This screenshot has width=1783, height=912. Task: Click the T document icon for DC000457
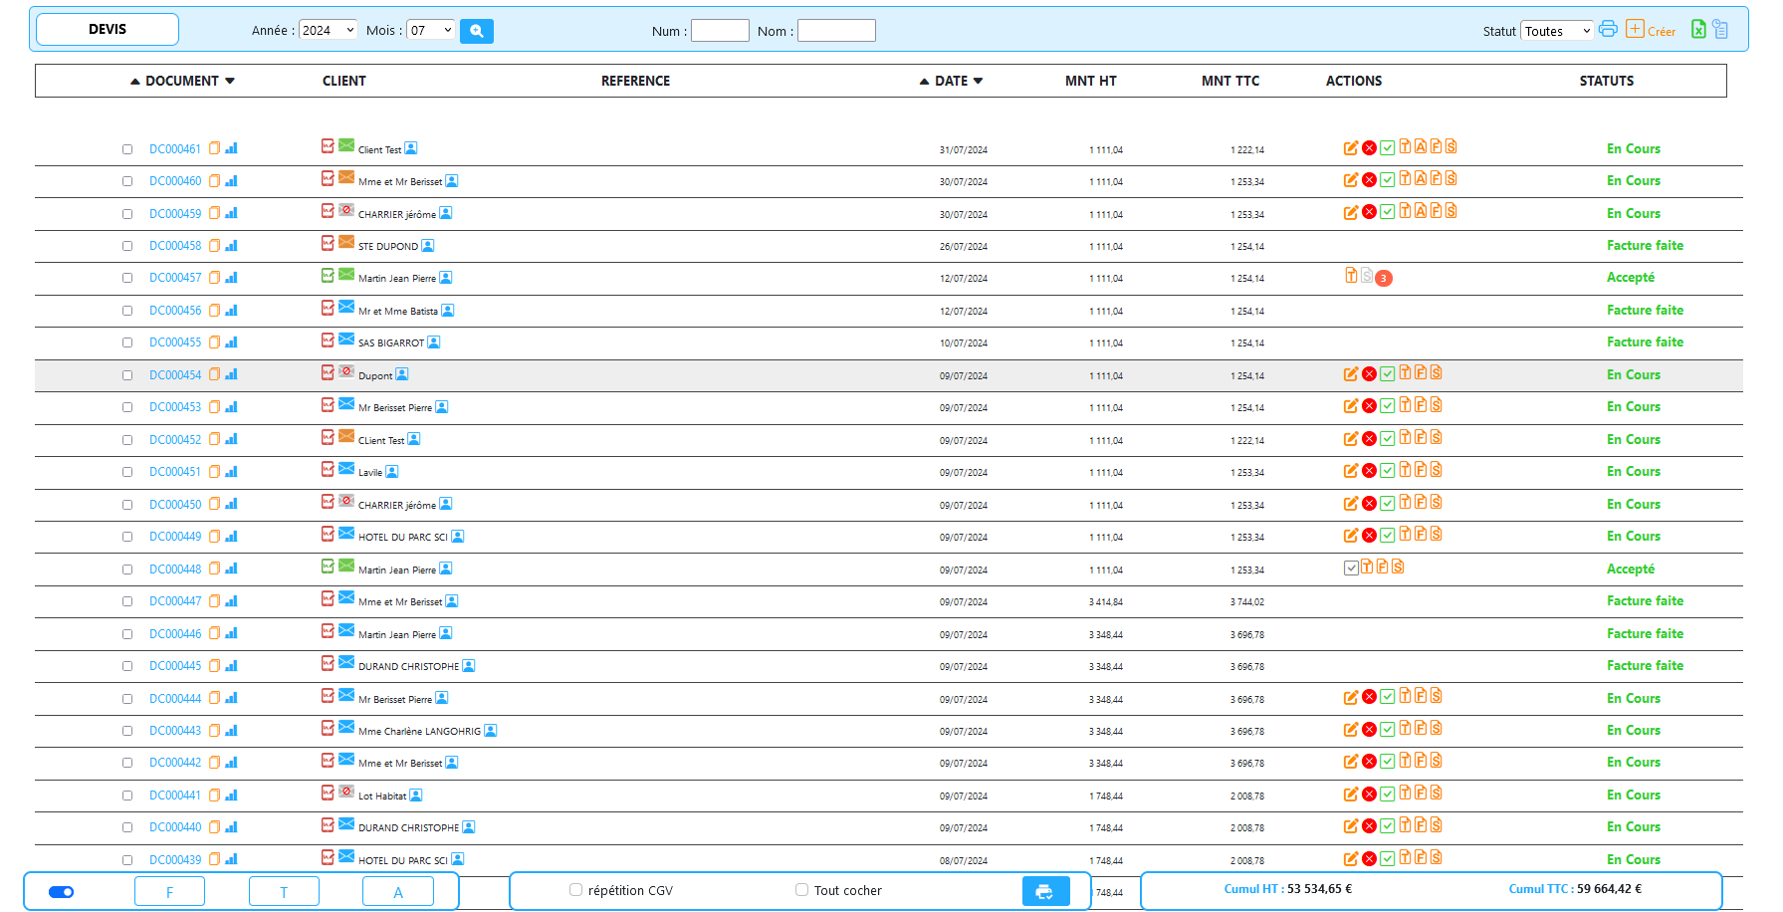(x=1351, y=275)
